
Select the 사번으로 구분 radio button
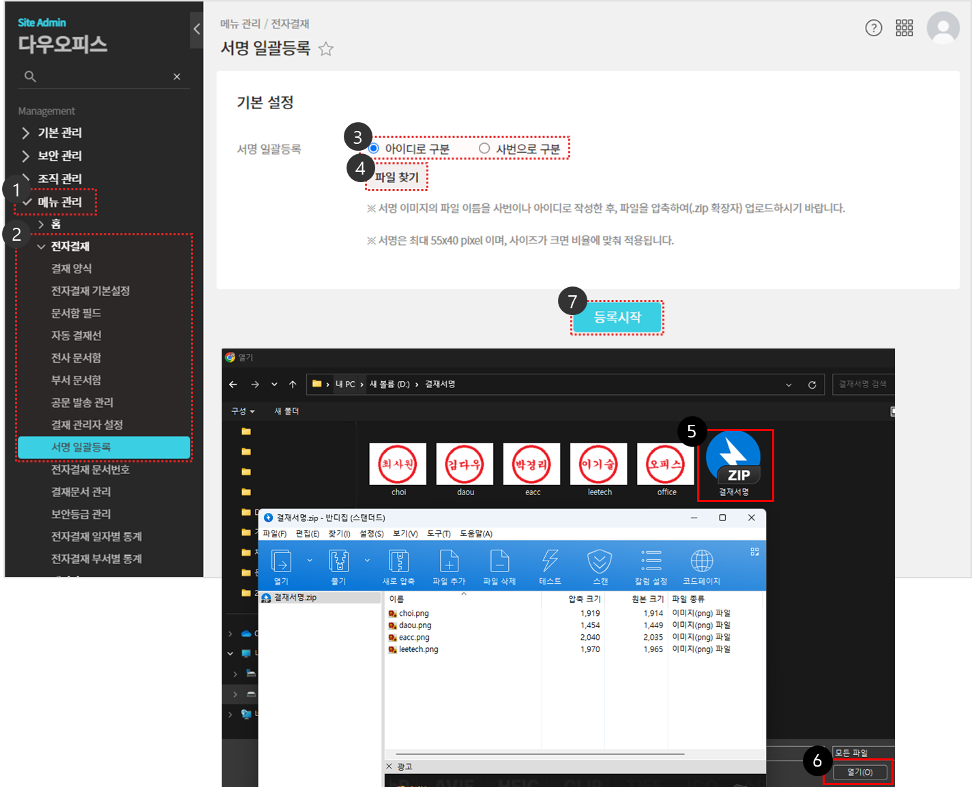click(x=484, y=149)
